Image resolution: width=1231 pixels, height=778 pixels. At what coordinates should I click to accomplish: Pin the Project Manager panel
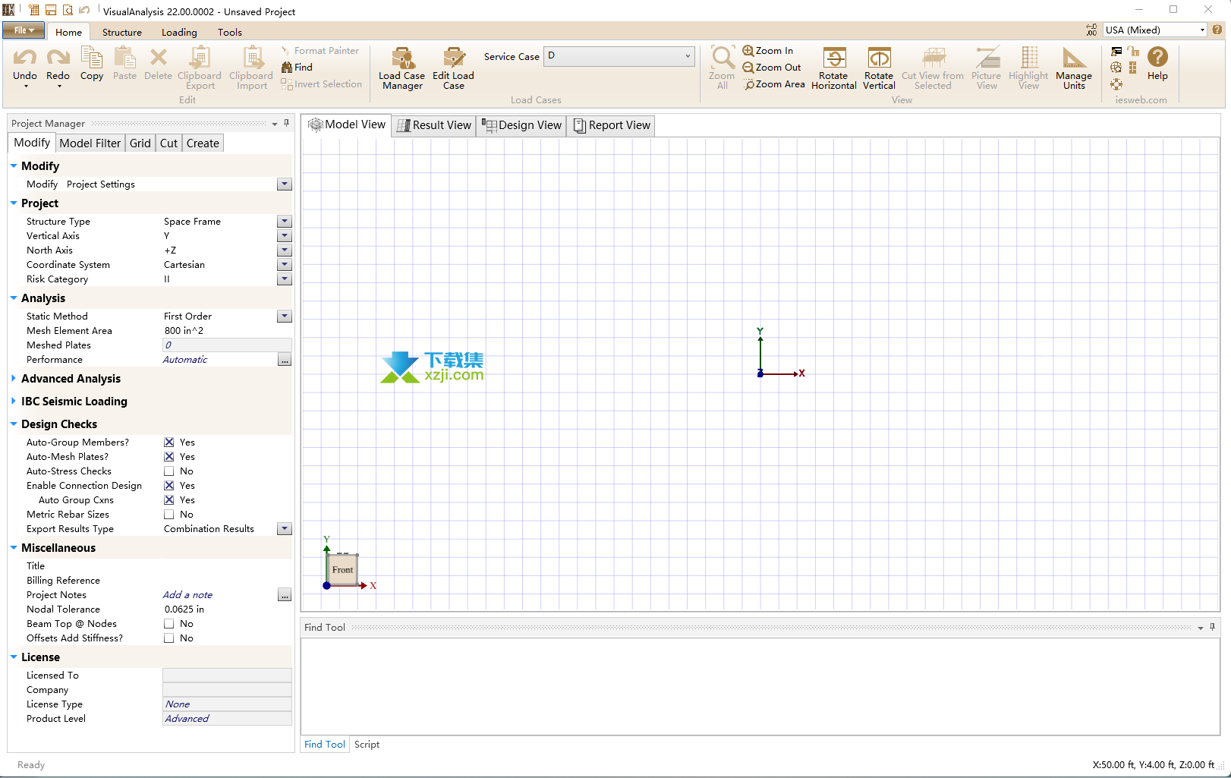[x=286, y=123]
